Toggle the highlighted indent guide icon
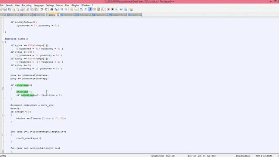 (x=90, y=9)
